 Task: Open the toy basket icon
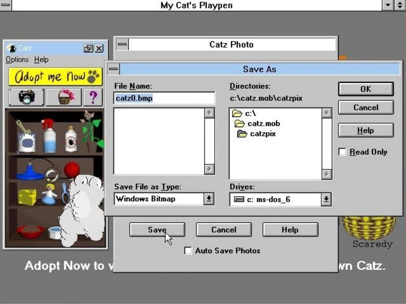tap(64, 97)
